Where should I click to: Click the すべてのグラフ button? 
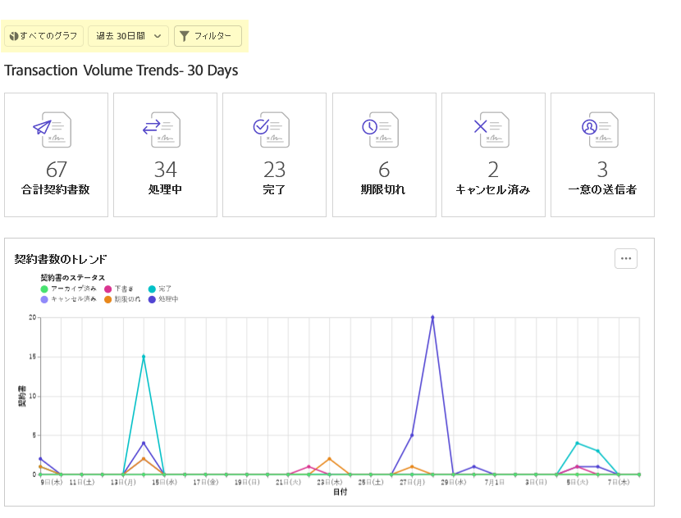point(43,36)
